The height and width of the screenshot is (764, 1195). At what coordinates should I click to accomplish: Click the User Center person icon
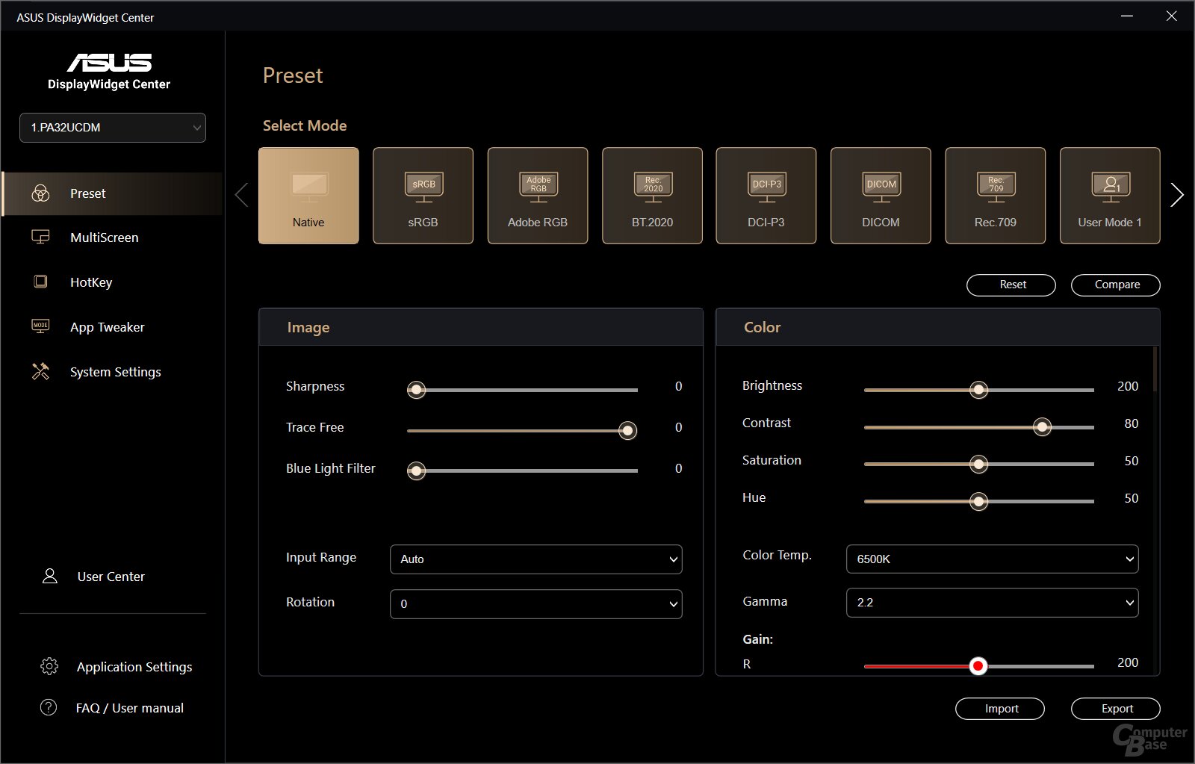49,576
